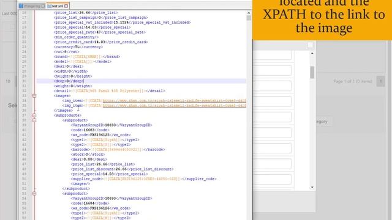Click the <min_order_quantity/> line
392x220 pixels.
point(76,37)
